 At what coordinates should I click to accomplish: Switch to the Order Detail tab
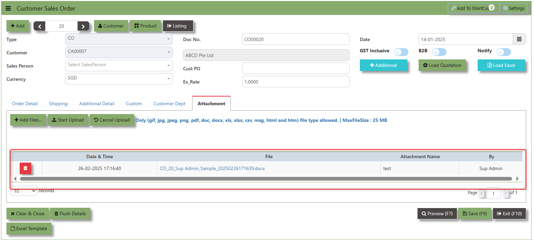25,104
